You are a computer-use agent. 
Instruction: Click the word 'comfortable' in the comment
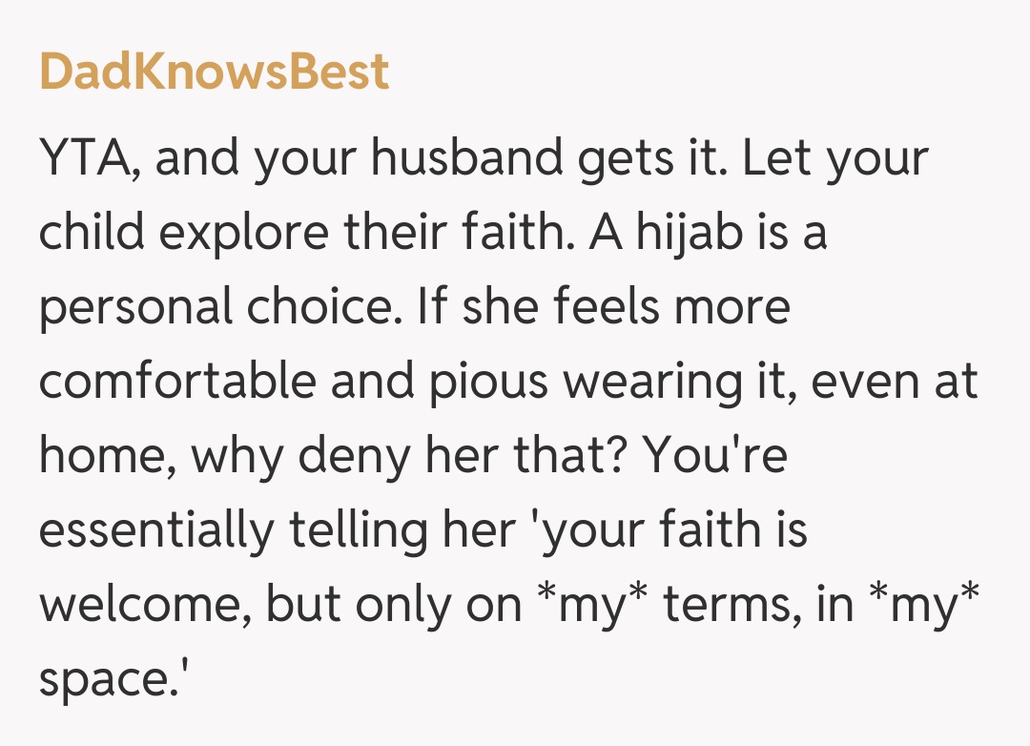177,382
